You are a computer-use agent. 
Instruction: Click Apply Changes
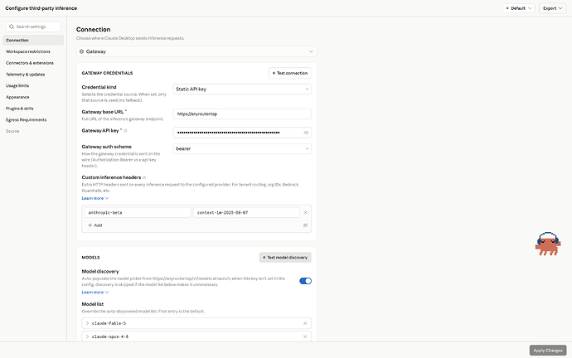(x=548, y=351)
